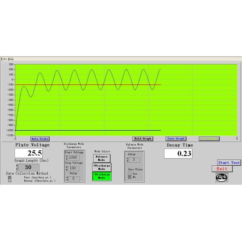The height and width of the screenshot is (242, 242).
Task: Click the Normal (10ms/data pt.) label
Action: pyautogui.click(x=40, y=181)
